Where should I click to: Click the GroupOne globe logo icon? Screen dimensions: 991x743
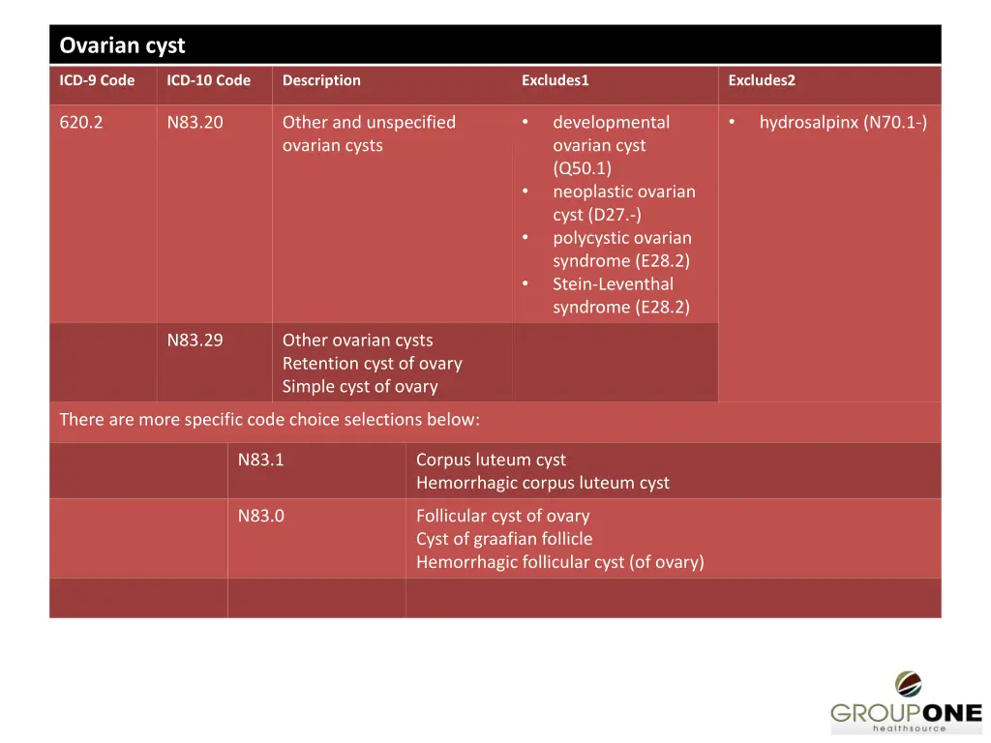point(908,684)
